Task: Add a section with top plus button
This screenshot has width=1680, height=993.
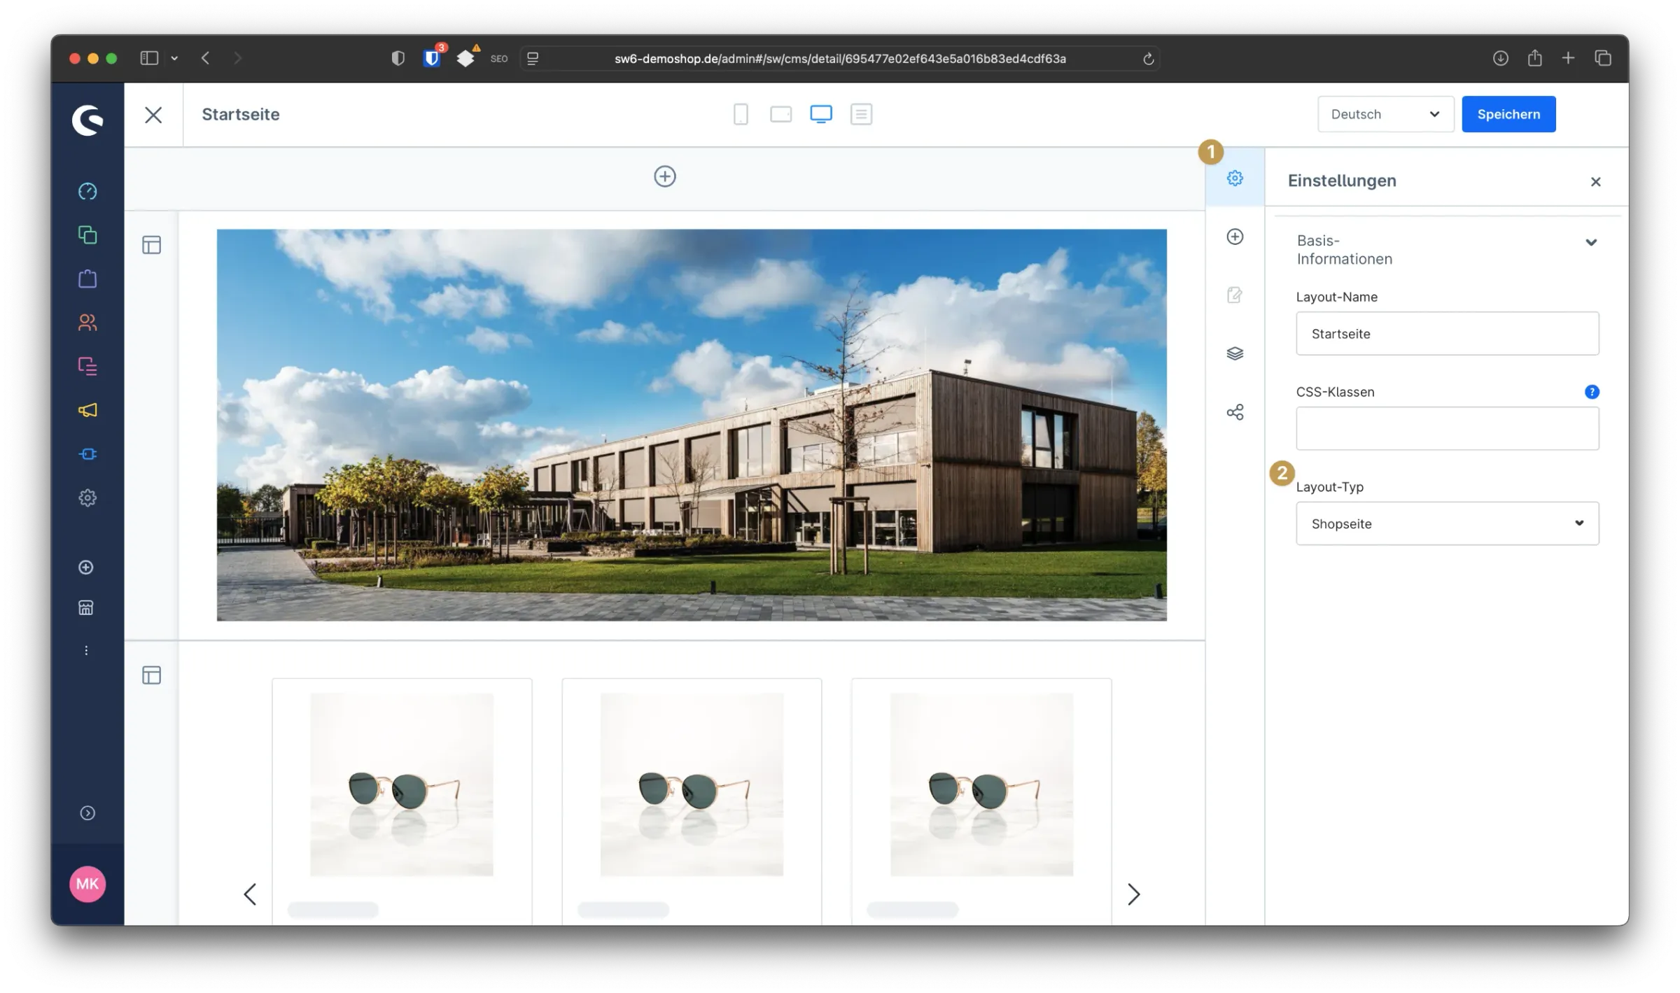Action: [x=664, y=176]
